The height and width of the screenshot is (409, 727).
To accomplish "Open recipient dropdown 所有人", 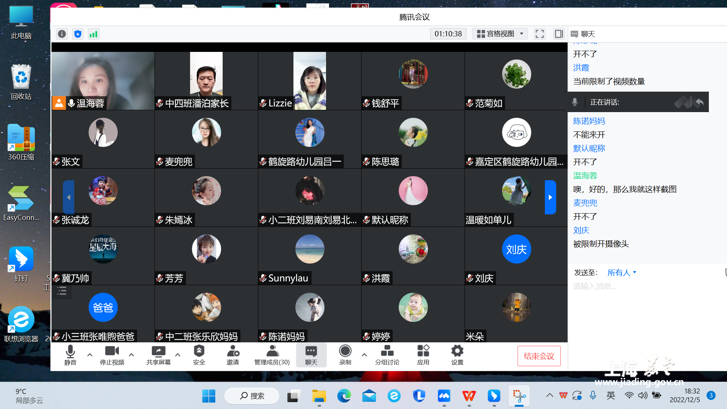I will pos(622,273).
